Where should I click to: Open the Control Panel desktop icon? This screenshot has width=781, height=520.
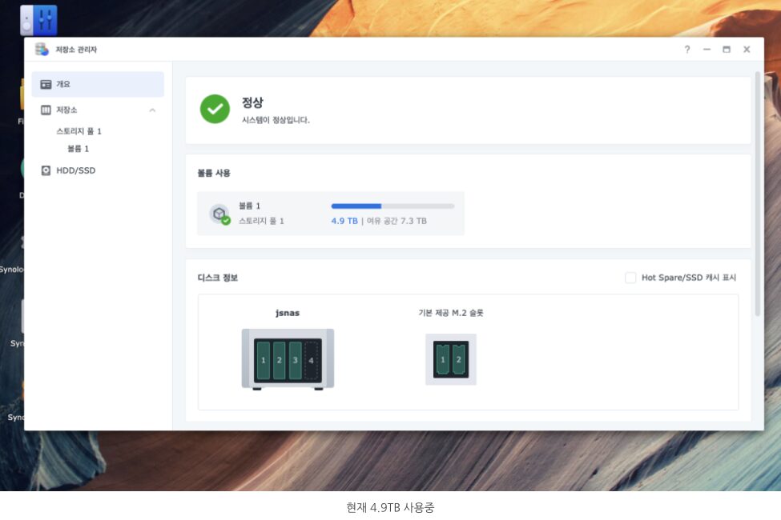(x=38, y=19)
